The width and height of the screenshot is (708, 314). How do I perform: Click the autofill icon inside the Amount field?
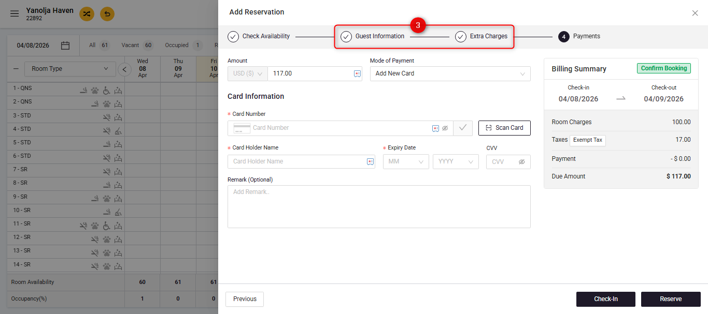[357, 74]
